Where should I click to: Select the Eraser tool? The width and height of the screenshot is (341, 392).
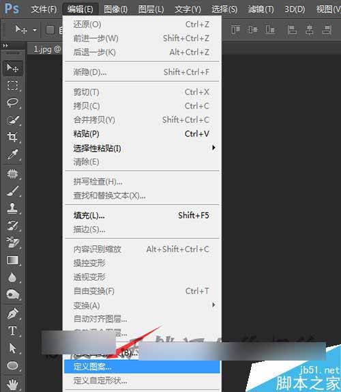pos(12,242)
